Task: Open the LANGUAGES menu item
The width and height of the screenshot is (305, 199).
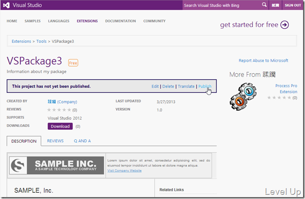Action: pos(59,21)
